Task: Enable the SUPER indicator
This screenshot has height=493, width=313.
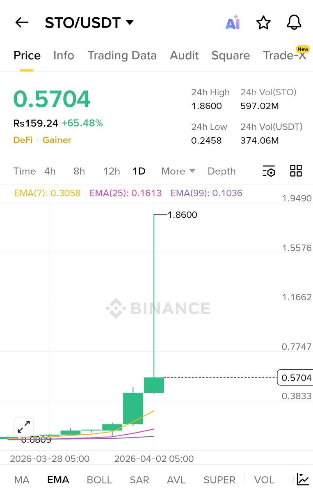Action: [219, 479]
